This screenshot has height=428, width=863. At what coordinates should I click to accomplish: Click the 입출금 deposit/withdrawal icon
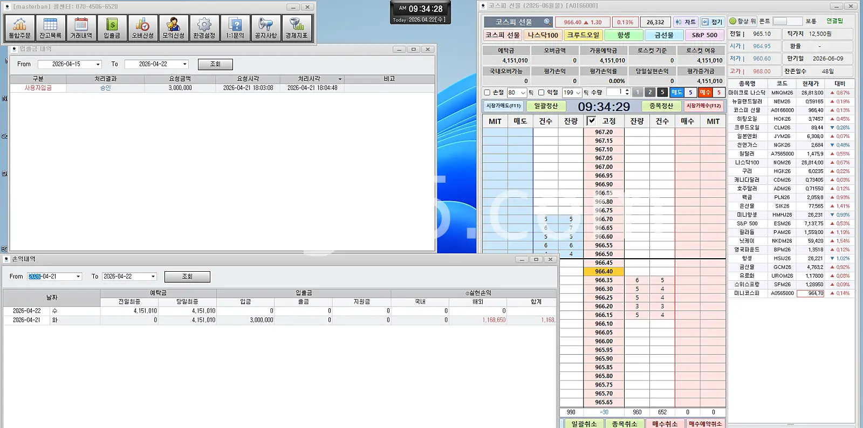pyautogui.click(x=112, y=28)
